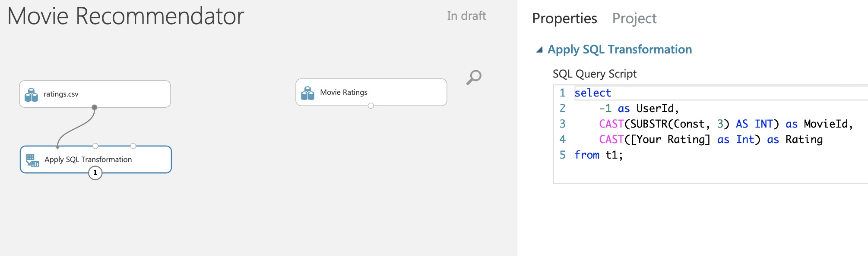Select the ratings.csv dataset node
The image size is (868, 256).
(x=95, y=94)
